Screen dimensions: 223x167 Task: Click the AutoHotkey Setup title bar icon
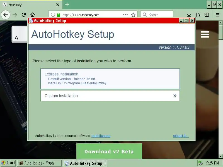(31, 21)
